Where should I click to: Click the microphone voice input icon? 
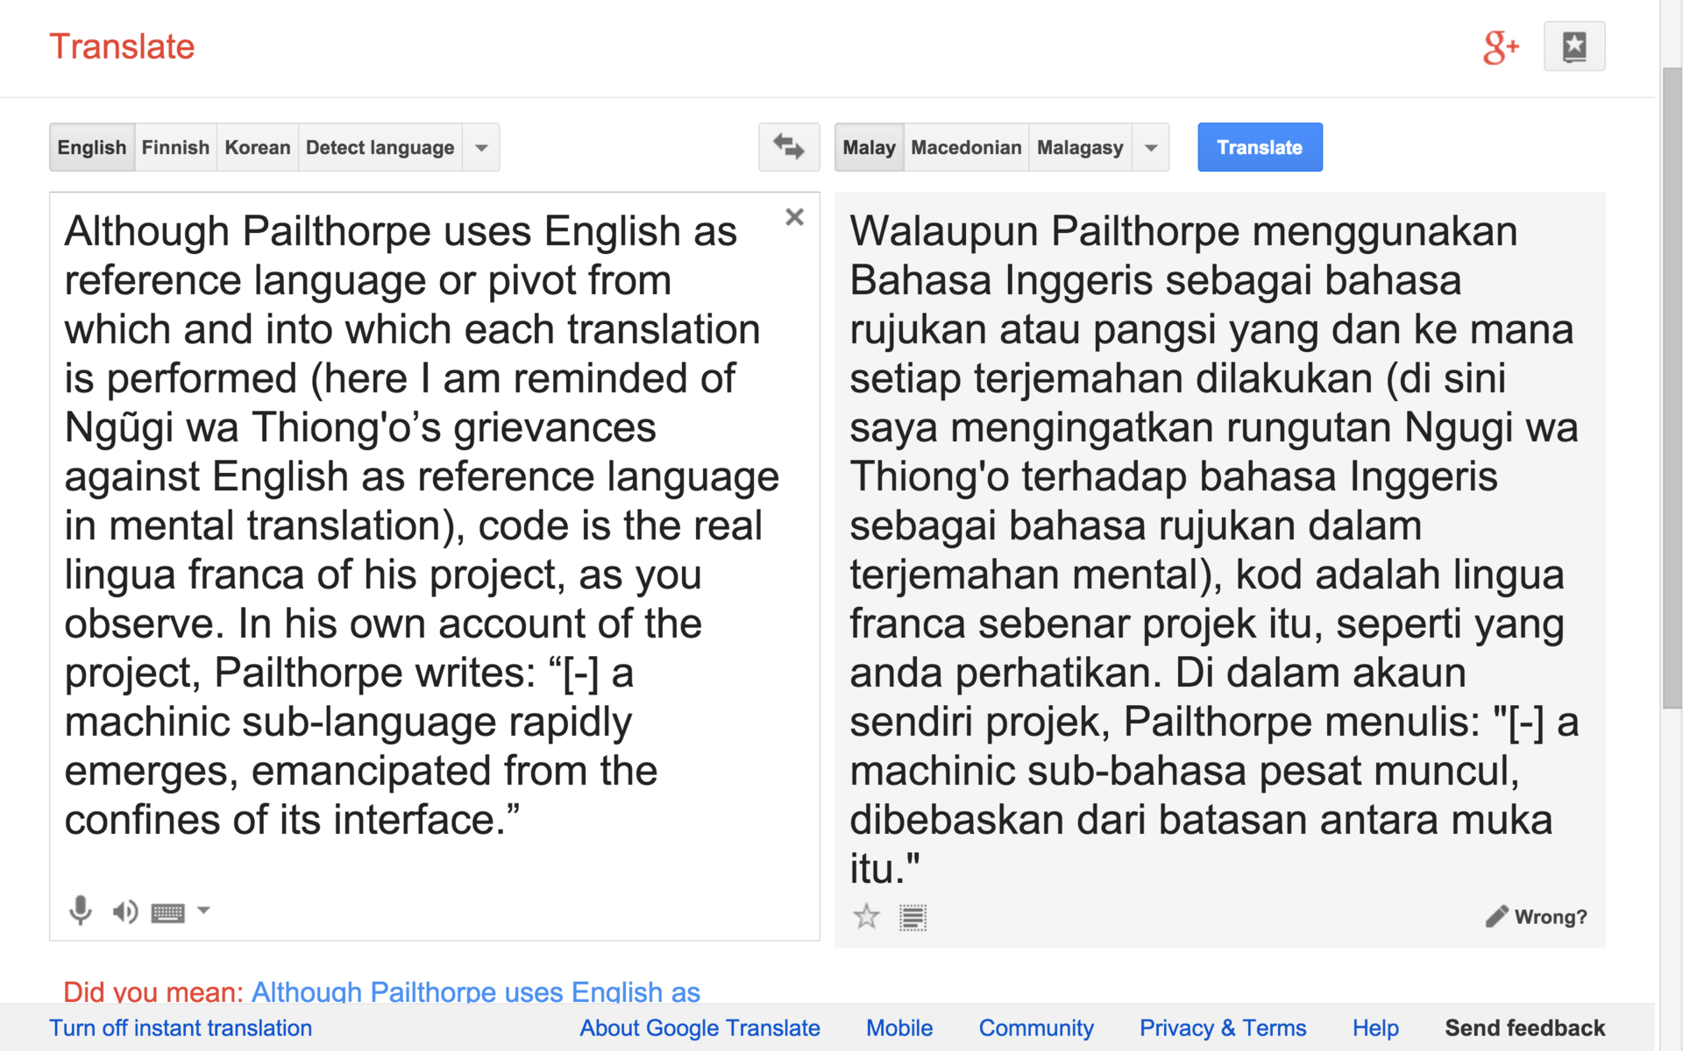[80, 911]
